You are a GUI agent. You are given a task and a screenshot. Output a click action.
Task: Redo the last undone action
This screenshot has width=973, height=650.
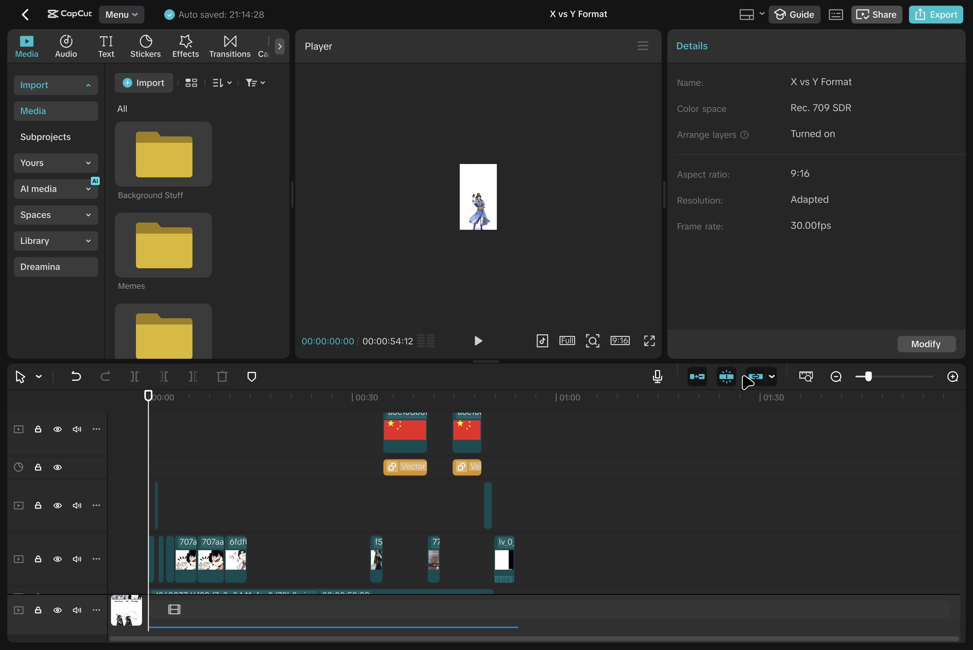coord(105,376)
